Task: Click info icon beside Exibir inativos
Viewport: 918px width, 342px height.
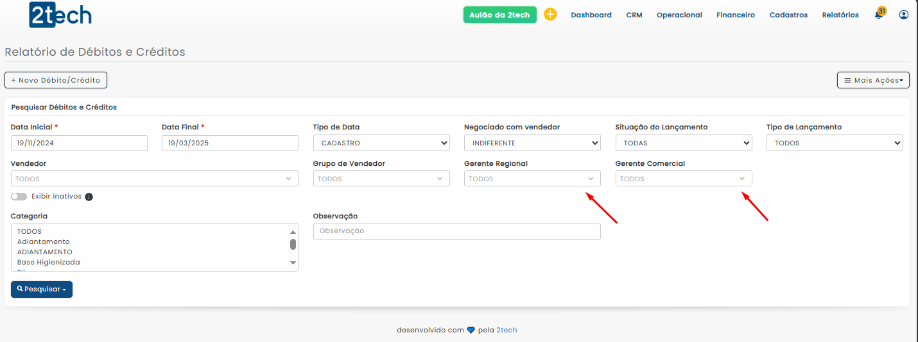Action: point(89,197)
